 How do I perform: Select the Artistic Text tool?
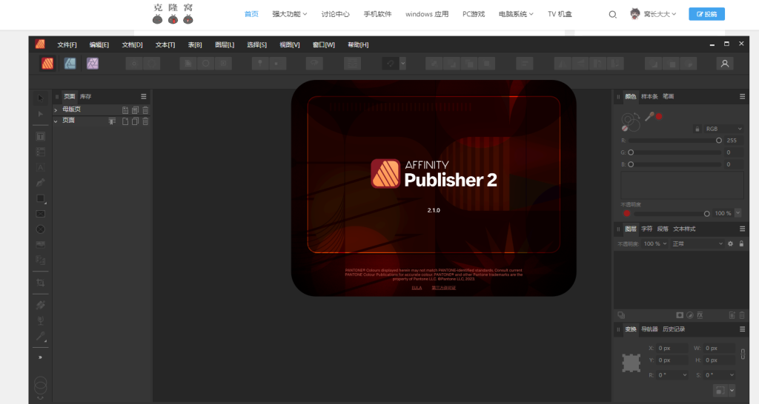(x=41, y=167)
